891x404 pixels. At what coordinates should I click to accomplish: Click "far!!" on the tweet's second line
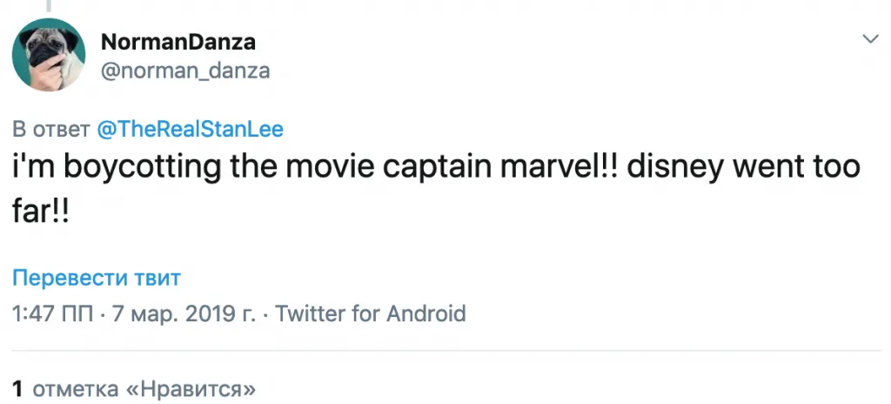tap(40, 212)
